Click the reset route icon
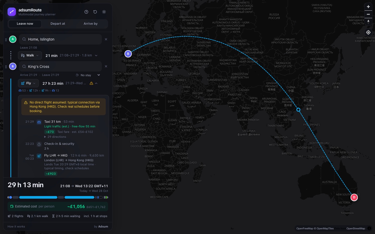The height and width of the screenshot is (234, 375). (x=95, y=12)
